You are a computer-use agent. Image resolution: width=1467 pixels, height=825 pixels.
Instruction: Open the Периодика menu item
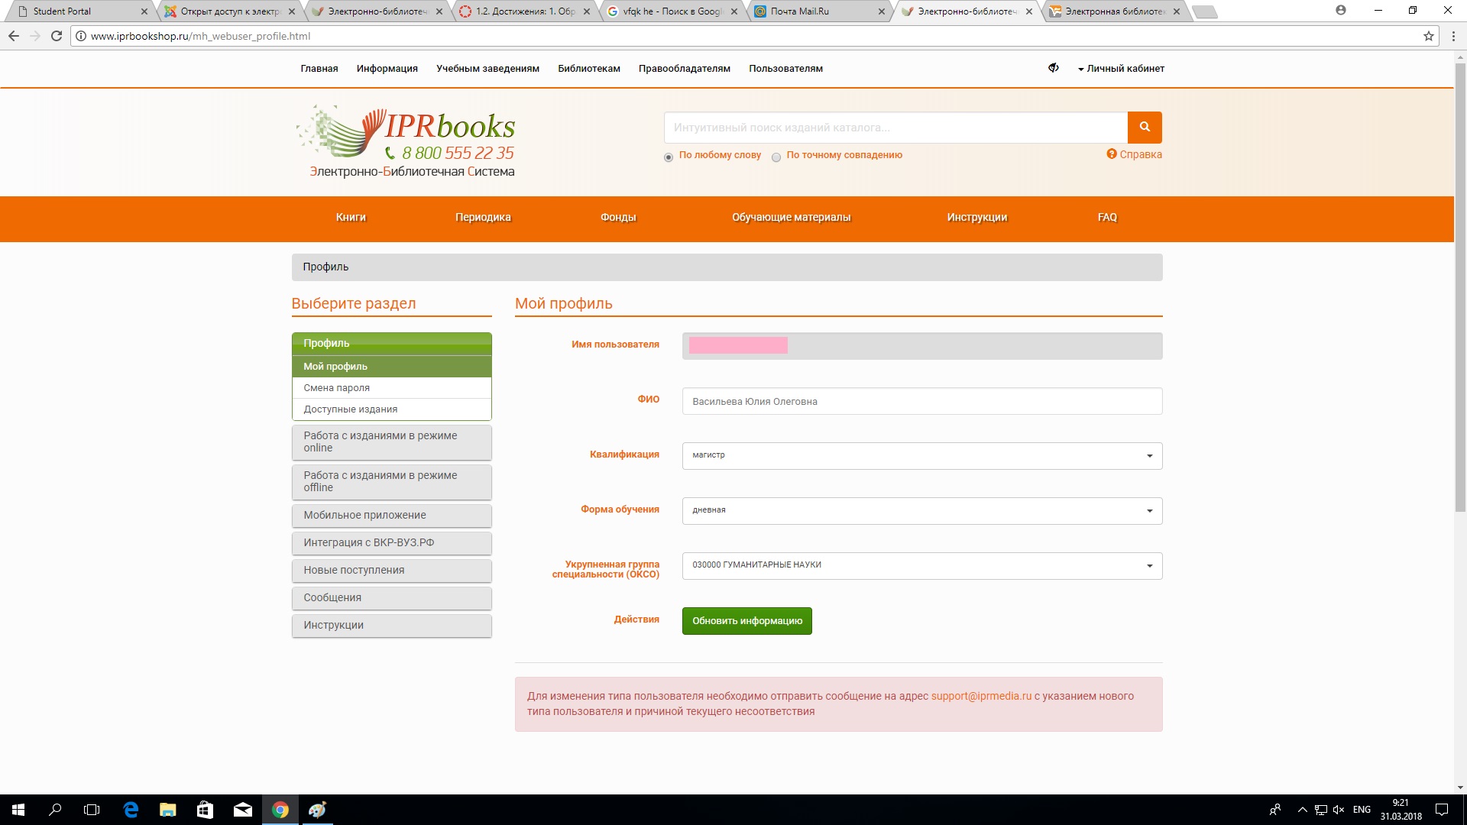[x=483, y=218]
